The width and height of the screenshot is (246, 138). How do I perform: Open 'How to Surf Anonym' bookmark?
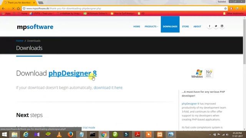pyautogui.click(x=123, y=13)
